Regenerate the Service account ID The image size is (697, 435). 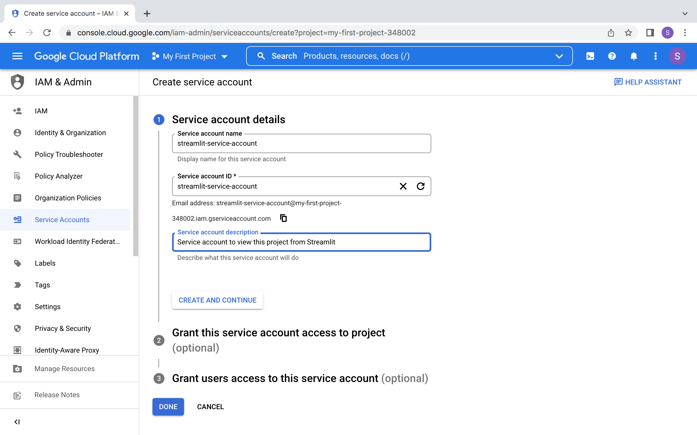tap(420, 186)
